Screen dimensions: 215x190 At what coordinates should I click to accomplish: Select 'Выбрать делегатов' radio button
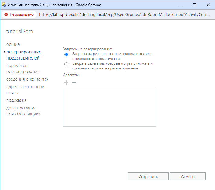[66, 64]
